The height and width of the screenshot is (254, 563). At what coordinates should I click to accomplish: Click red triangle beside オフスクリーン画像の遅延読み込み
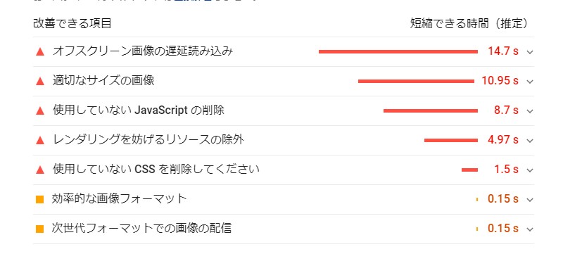tap(40, 52)
